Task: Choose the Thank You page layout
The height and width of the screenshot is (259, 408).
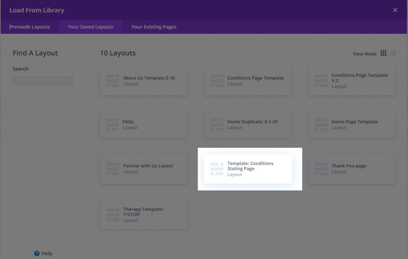Action: 352,169
